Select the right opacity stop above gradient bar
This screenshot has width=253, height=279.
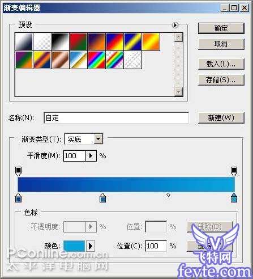pos(234,171)
